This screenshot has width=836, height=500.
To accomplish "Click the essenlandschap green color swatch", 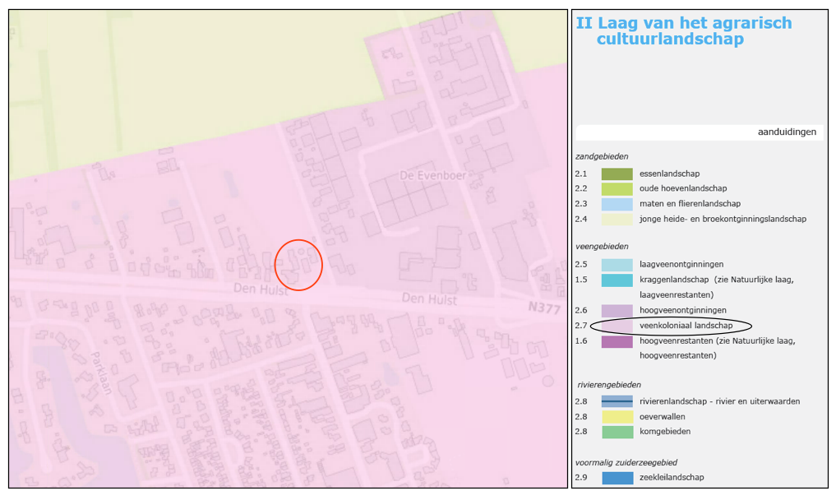I will coord(617,174).
